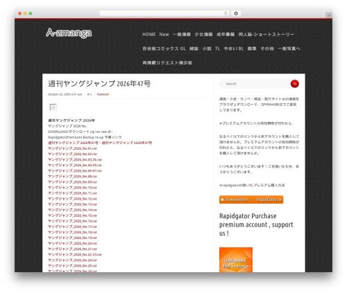Download ヤングジャンプ_2026_No.11.rar
The width and height of the screenshot is (347, 293).
72,193
